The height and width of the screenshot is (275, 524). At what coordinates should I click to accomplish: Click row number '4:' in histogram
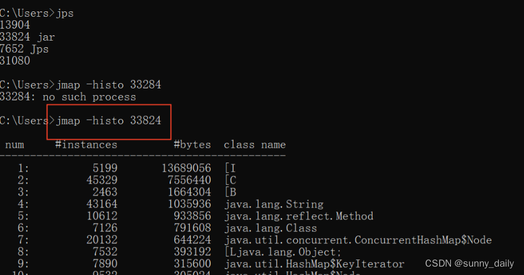(x=23, y=204)
